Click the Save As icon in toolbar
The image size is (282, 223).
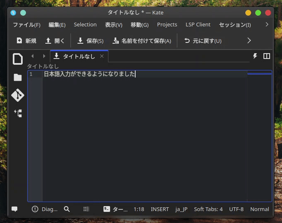pos(115,41)
